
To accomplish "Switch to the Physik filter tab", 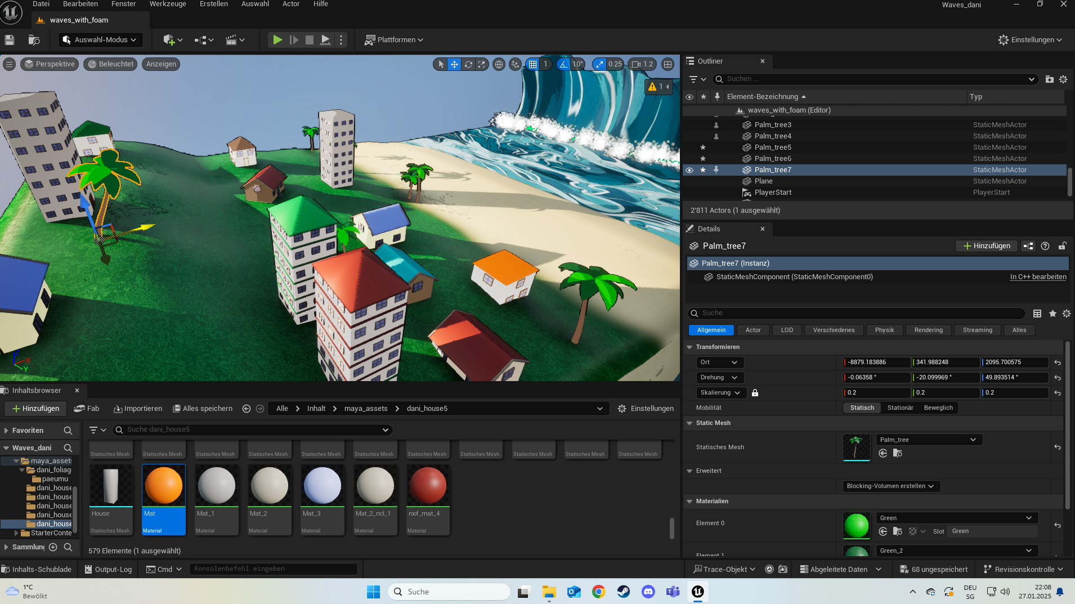I will pyautogui.click(x=884, y=330).
